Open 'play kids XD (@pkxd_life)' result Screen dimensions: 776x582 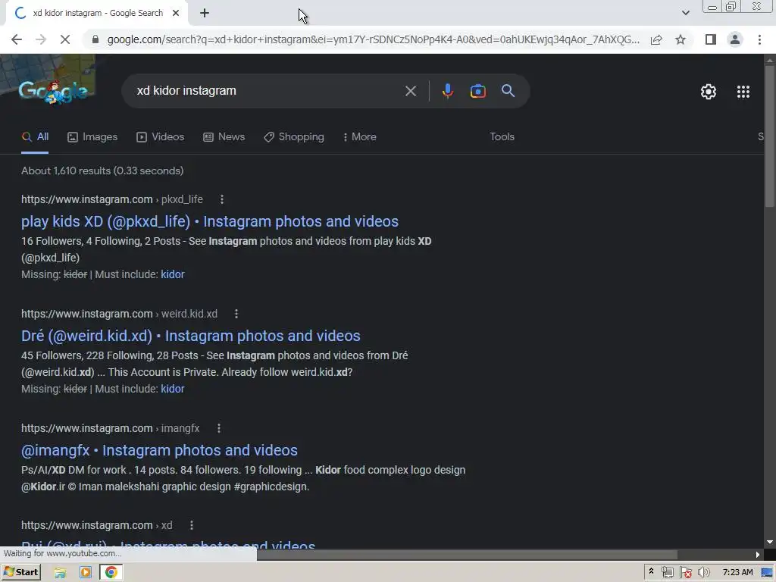[x=210, y=222]
